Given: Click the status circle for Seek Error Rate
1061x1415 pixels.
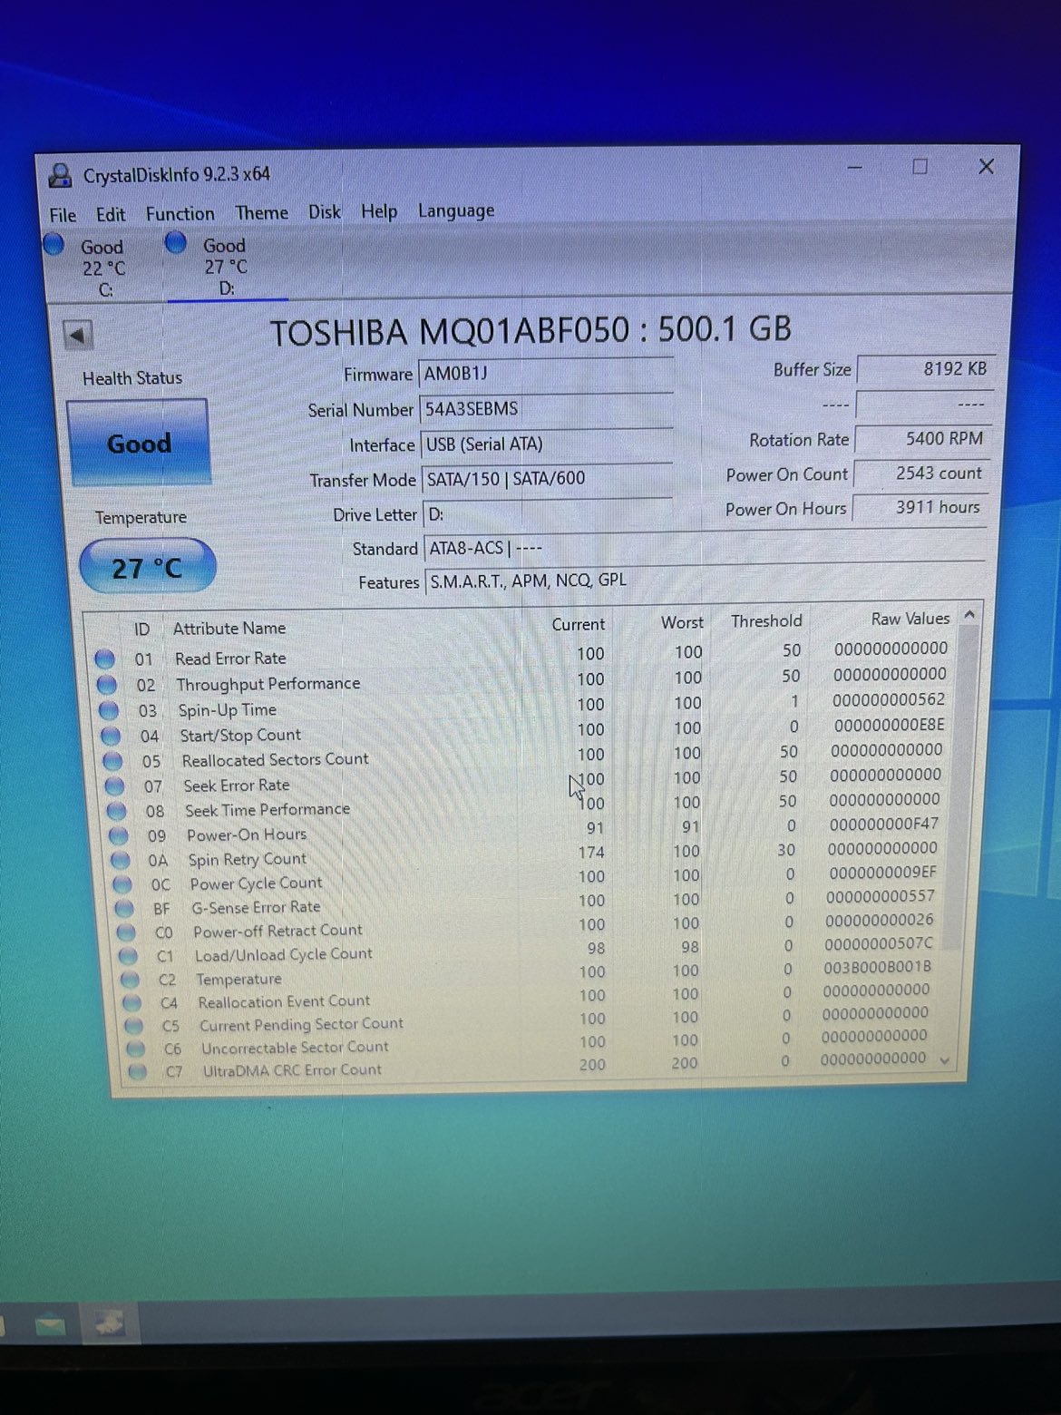Looking at the screenshot, I should [114, 786].
